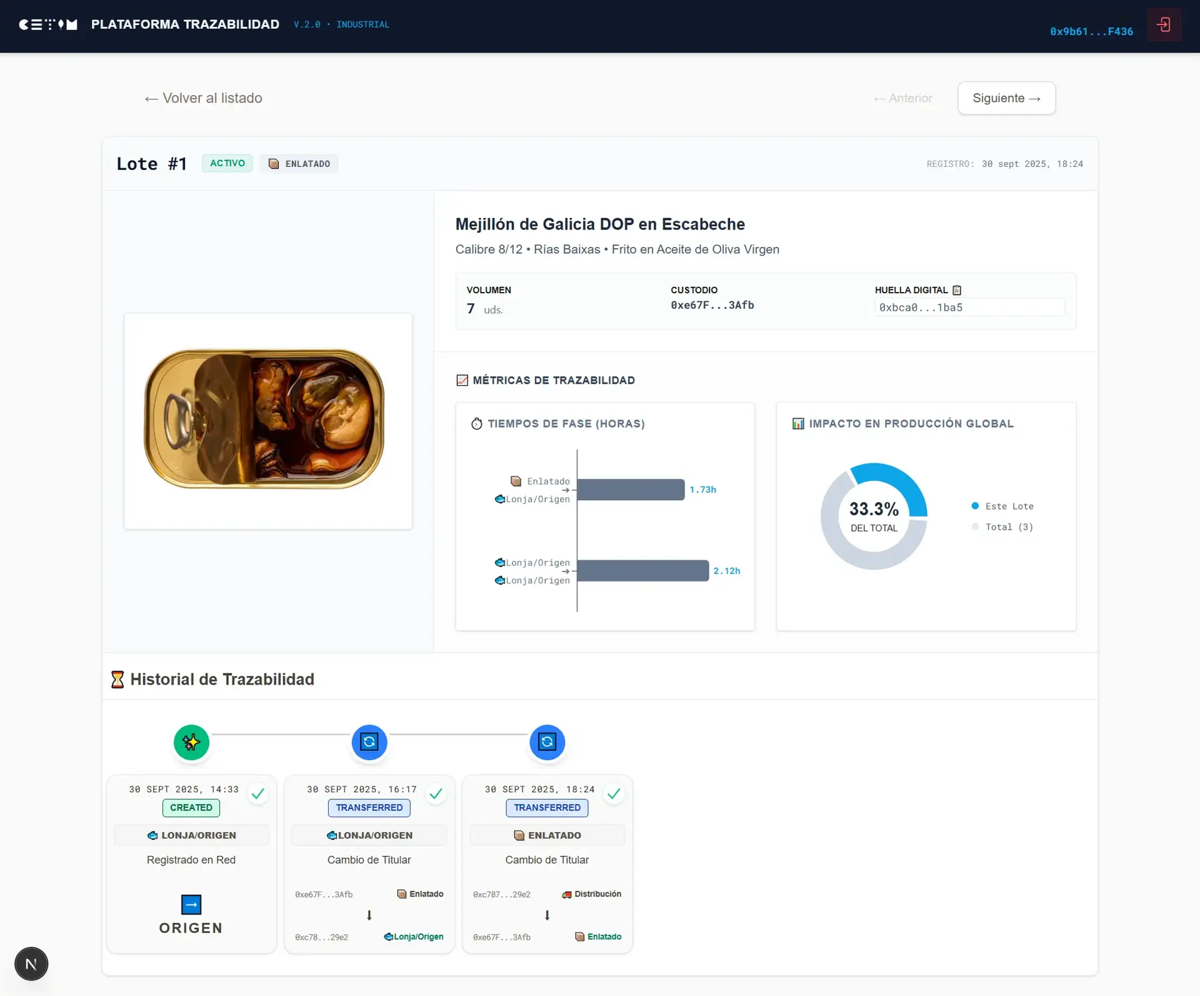
Task: Go to the Siguiente lot
Action: [1006, 98]
